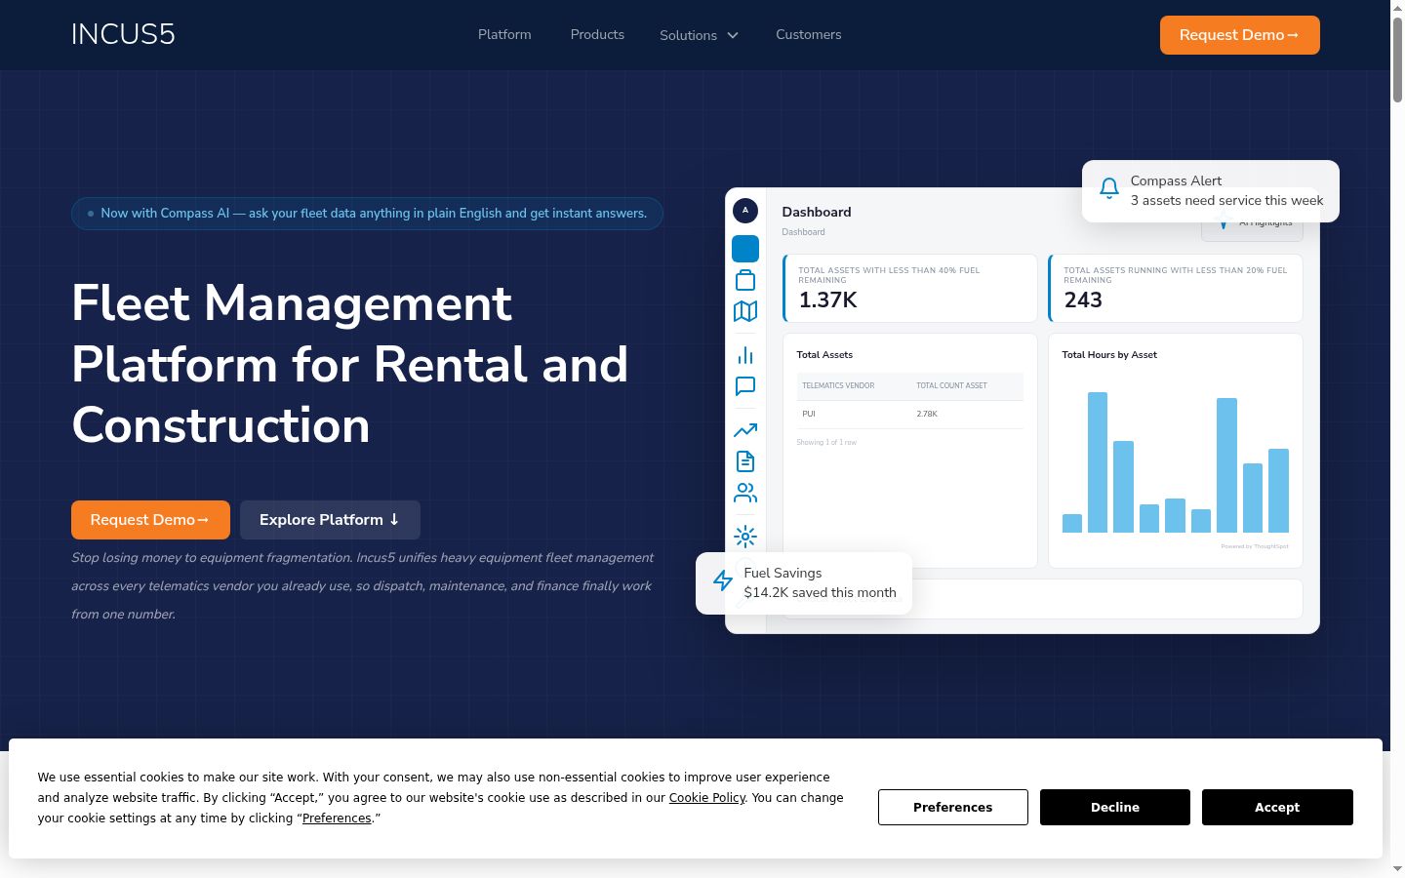Click the 2.78K table cell

pyautogui.click(x=927, y=415)
